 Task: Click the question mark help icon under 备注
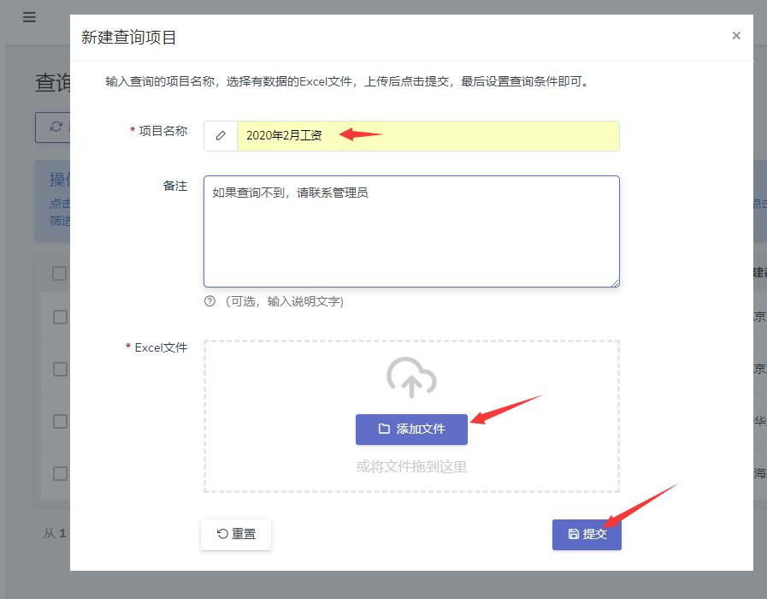(x=209, y=301)
